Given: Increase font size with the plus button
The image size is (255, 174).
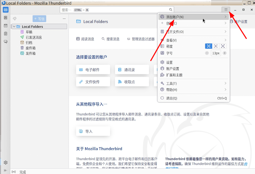Looking at the screenshot, I should click(225, 53).
